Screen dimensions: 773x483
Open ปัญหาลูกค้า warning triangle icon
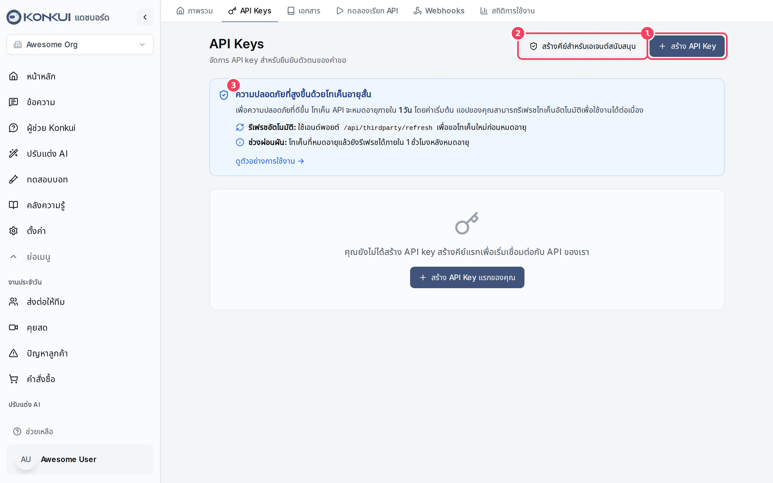pyautogui.click(x=14, y=353)
